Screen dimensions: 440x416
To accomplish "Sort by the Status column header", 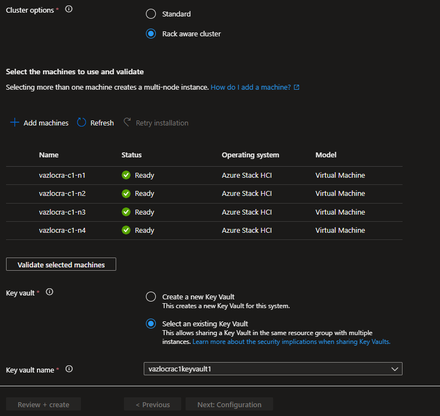I will tap(132, 155).
